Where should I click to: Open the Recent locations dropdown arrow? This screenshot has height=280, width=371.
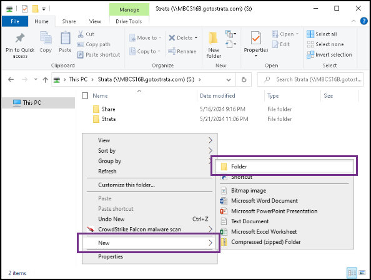(x=36, y=79)
